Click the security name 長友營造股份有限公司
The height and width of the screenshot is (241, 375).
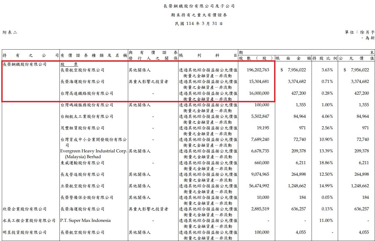82,174
